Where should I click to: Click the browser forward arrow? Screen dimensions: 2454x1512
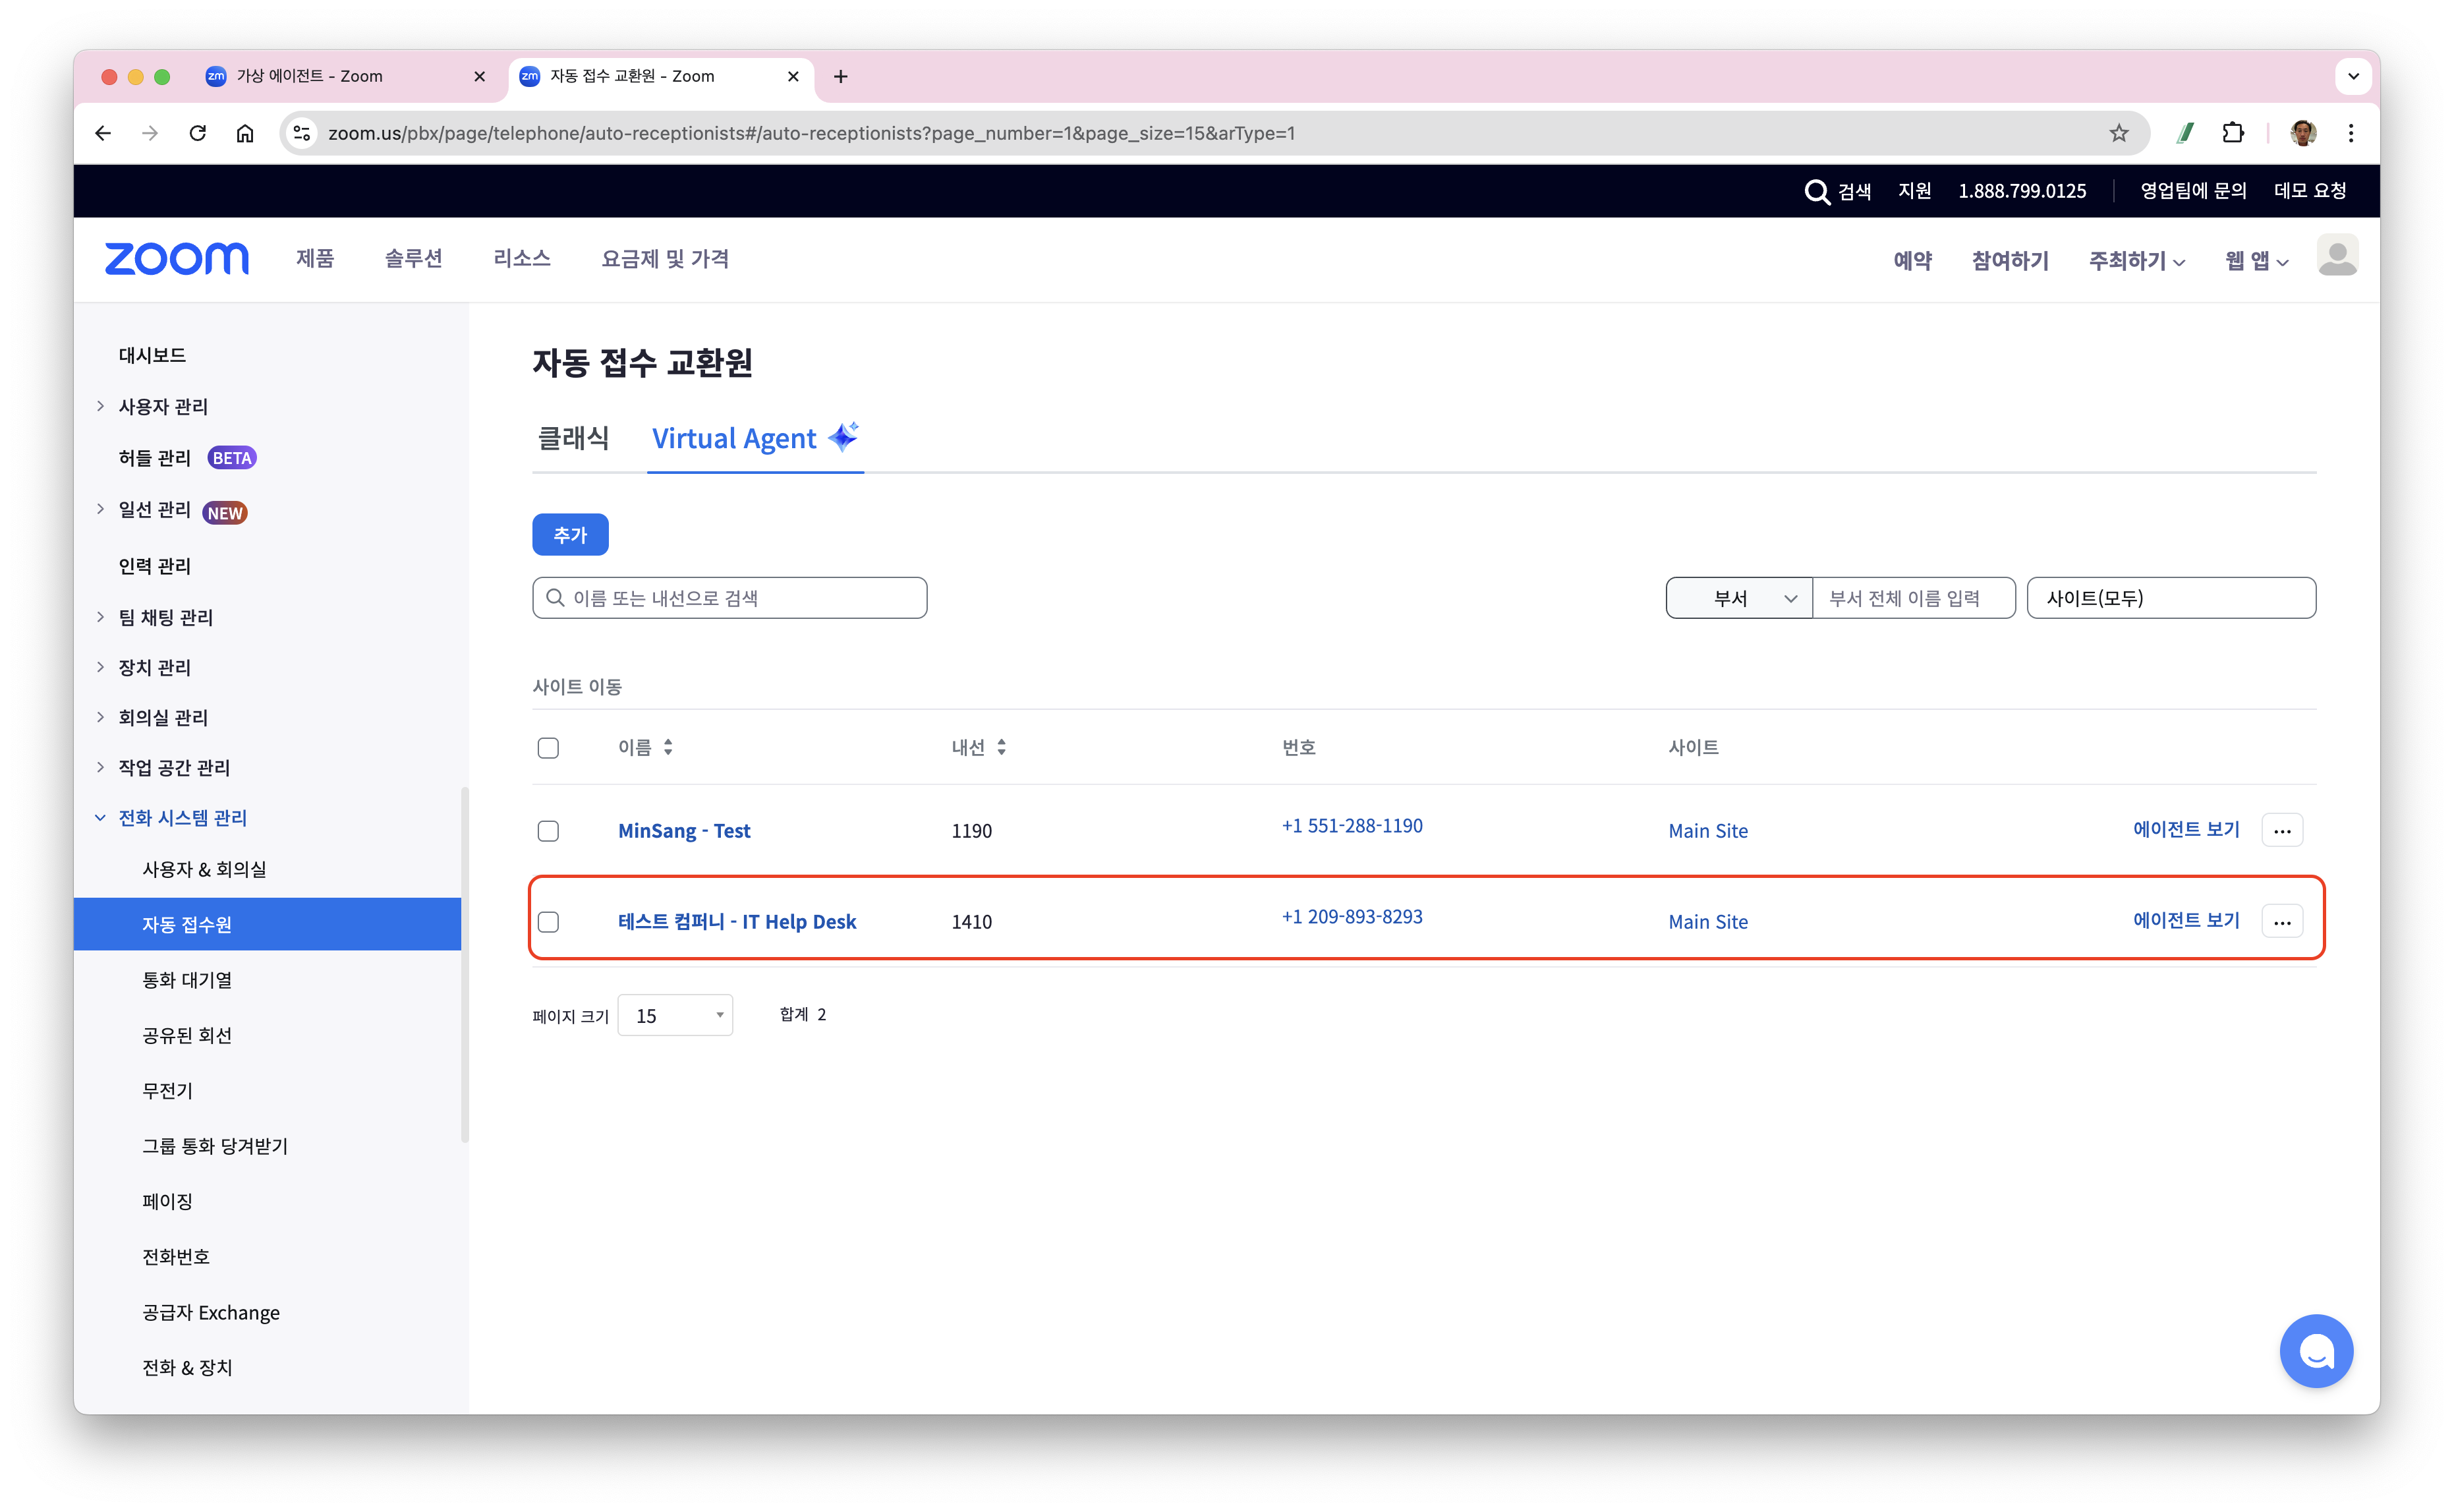tap(150, 133)
